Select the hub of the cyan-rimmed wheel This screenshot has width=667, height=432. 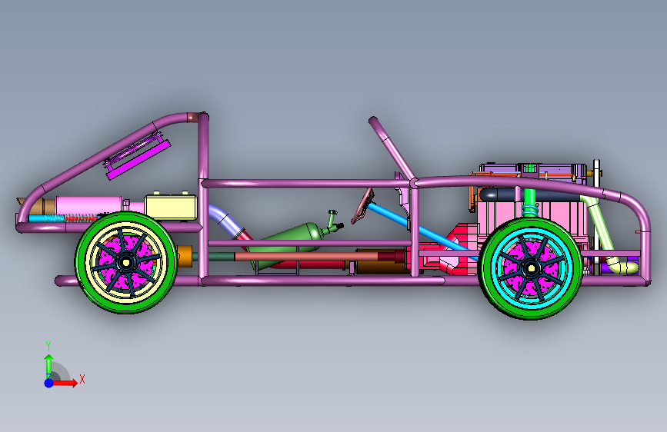(x=531, y=268)
